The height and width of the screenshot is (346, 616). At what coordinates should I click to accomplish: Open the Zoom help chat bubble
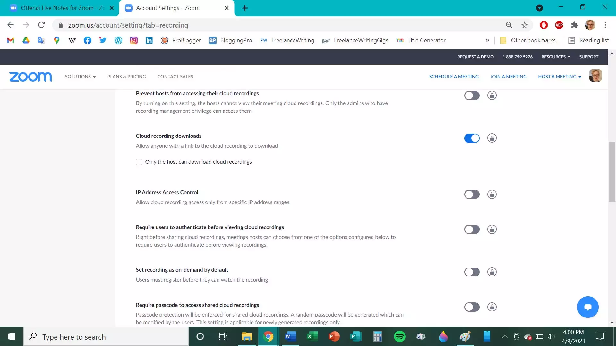tap(588, 307)
